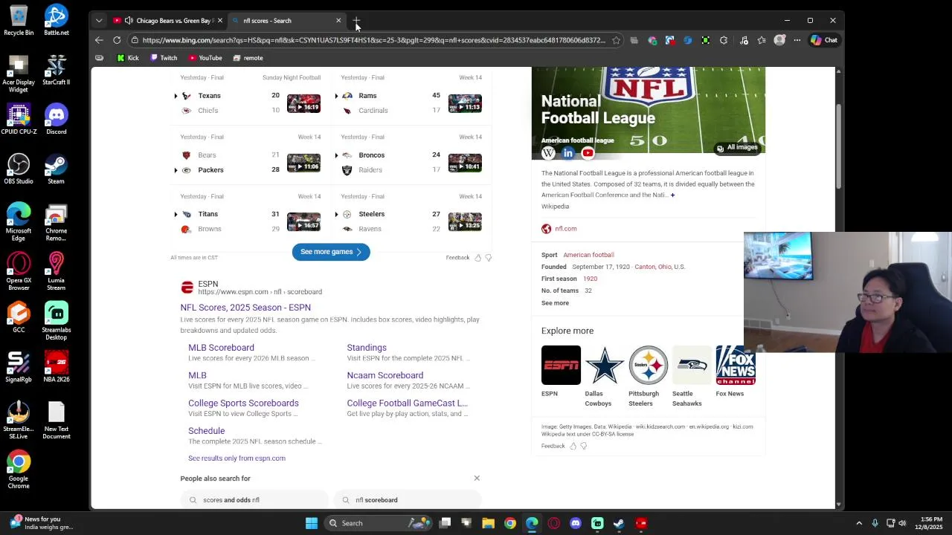See results only from espn.com
The height and width of the screenshot is (535, 952).
(x=237, y=458)
